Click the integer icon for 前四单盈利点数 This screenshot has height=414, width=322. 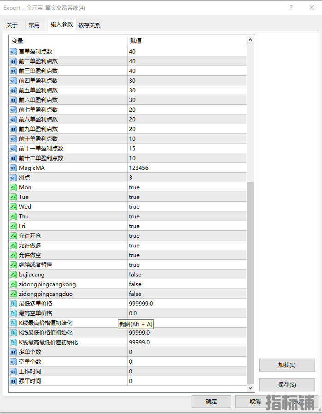tap(13, 80)
